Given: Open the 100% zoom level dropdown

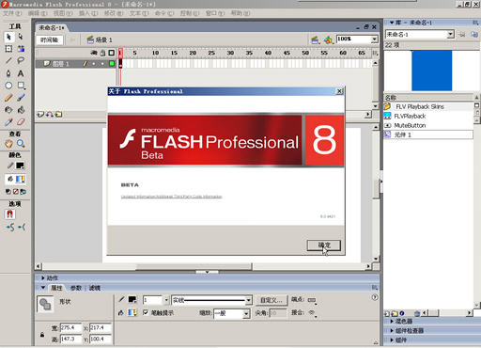Looking at the screenshot, I should (375, 40).
